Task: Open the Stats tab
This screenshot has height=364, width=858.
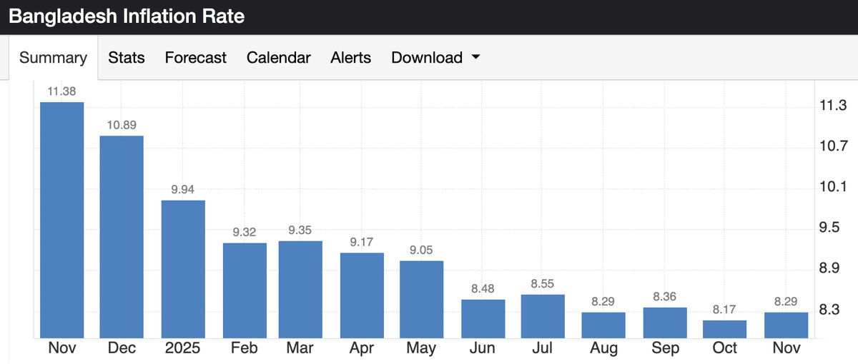Action: [127, 58]
